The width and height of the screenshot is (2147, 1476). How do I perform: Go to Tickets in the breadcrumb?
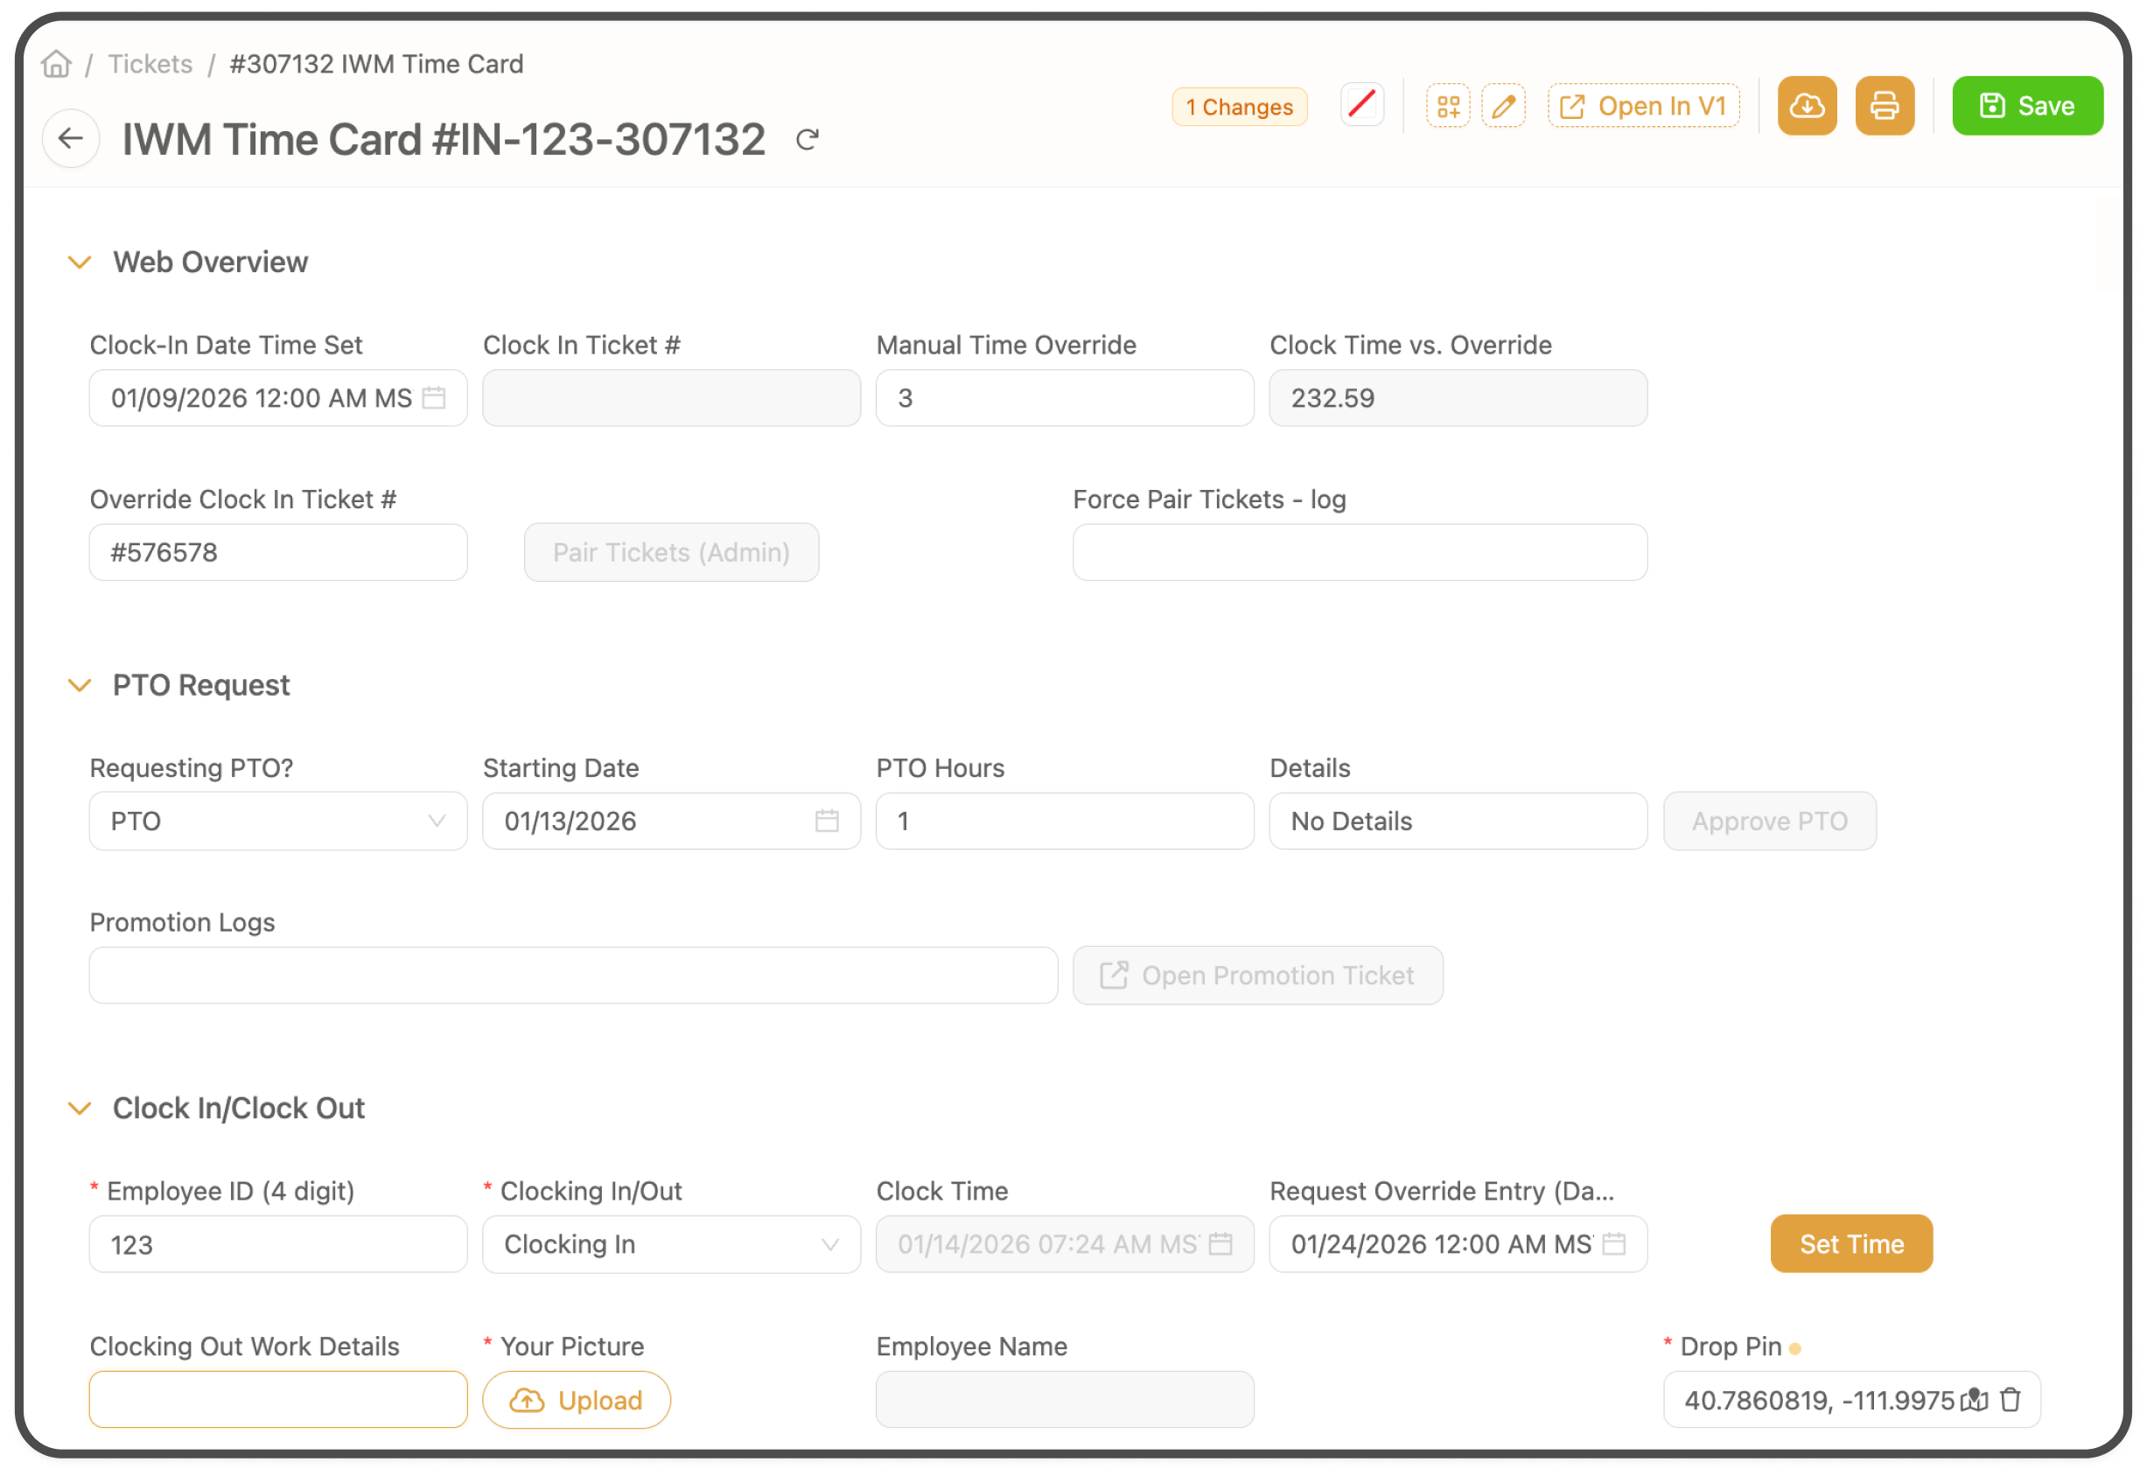(x=150, y=63)
